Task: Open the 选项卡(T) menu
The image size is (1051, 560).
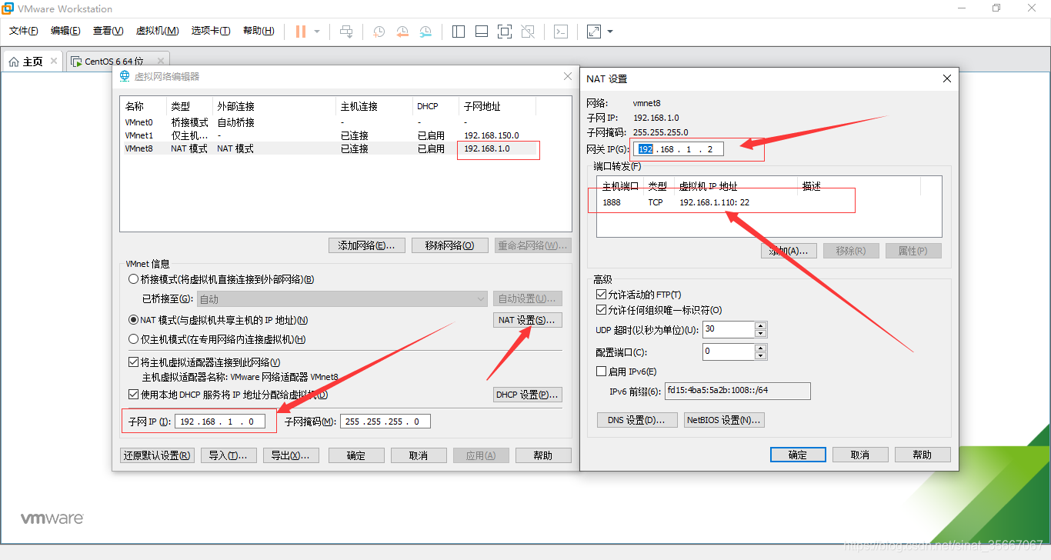Action: pos(211,31)
